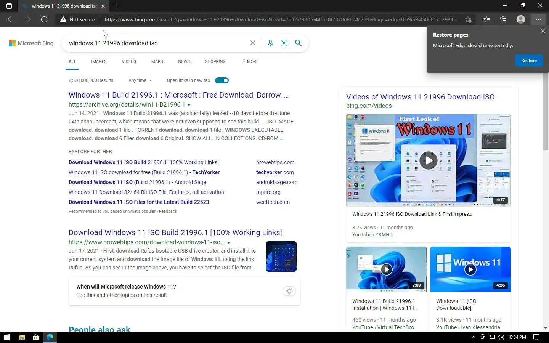Open the new tab plus button

pos(116,6)
